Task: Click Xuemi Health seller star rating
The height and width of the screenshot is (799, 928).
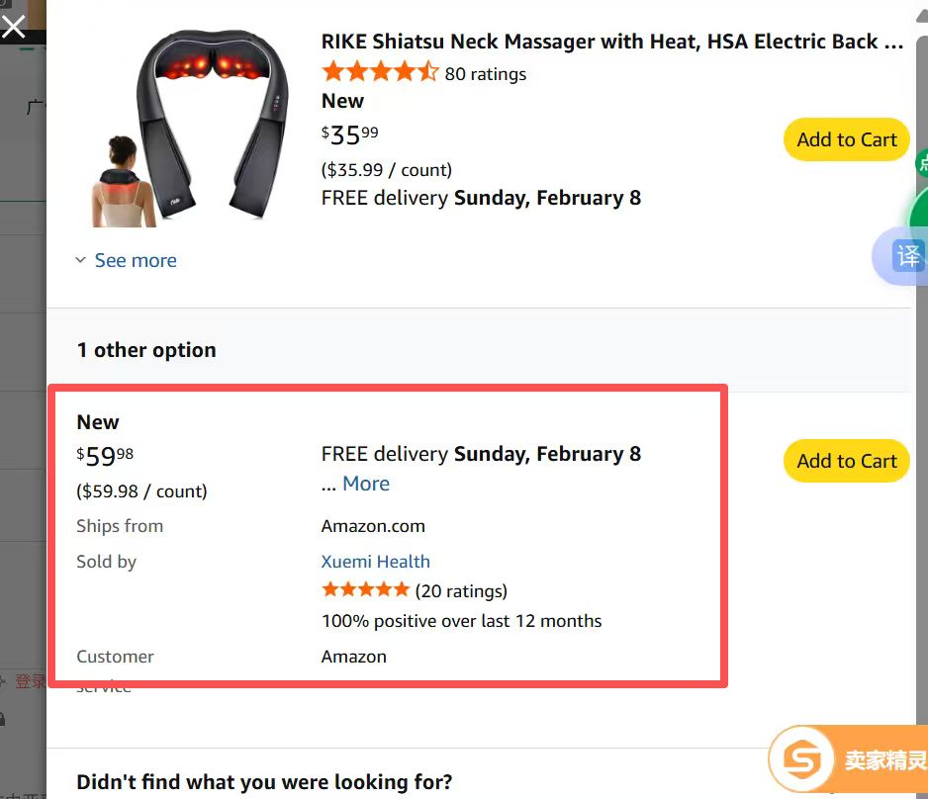Action: click(x=365, y=590)
